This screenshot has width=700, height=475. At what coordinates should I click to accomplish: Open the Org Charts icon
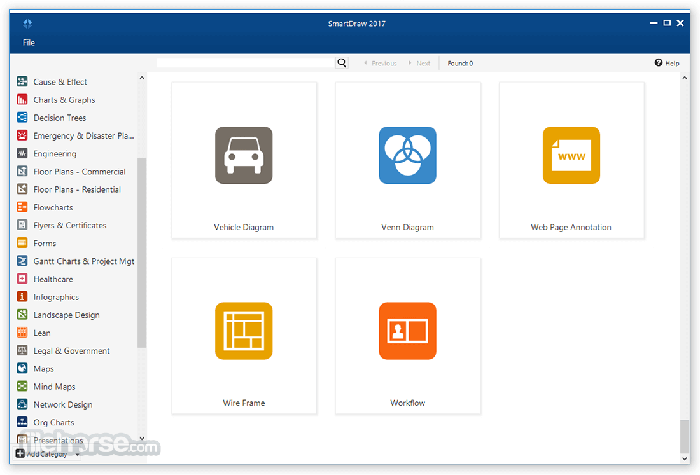pyautogui.click(x=22, y=422)
